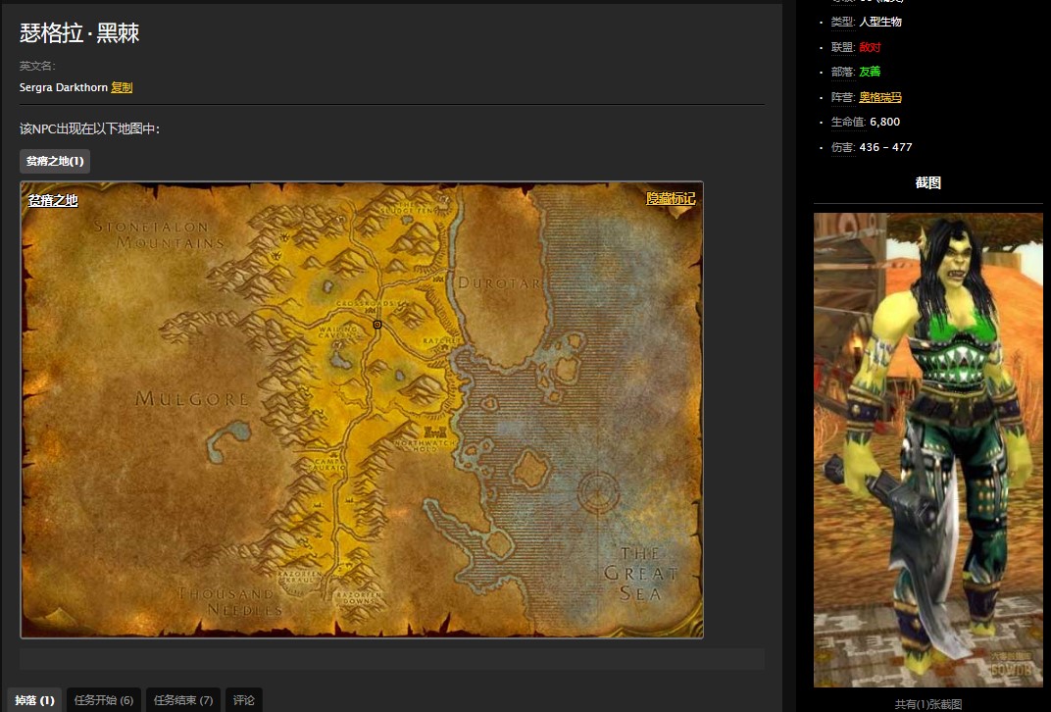1051x712 pixels.
Task: Switch to the 评论 tab
Action: click(244, 700)
